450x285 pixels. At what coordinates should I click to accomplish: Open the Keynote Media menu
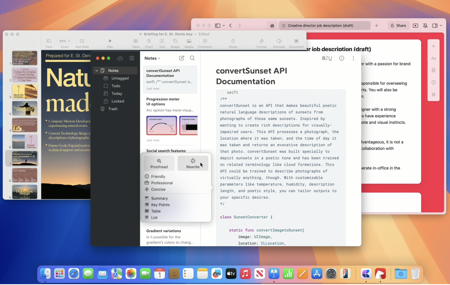(x=189, y=43)
